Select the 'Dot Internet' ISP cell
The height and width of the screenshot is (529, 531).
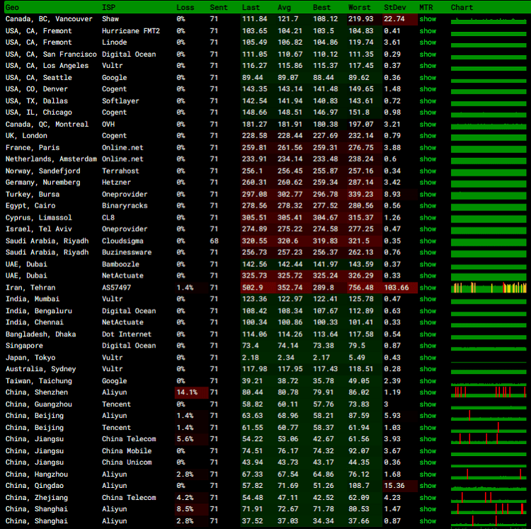(x=127, y=334)
